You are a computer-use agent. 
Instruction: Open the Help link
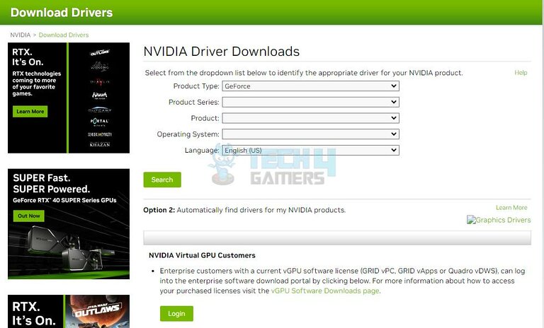coord(521,73)
